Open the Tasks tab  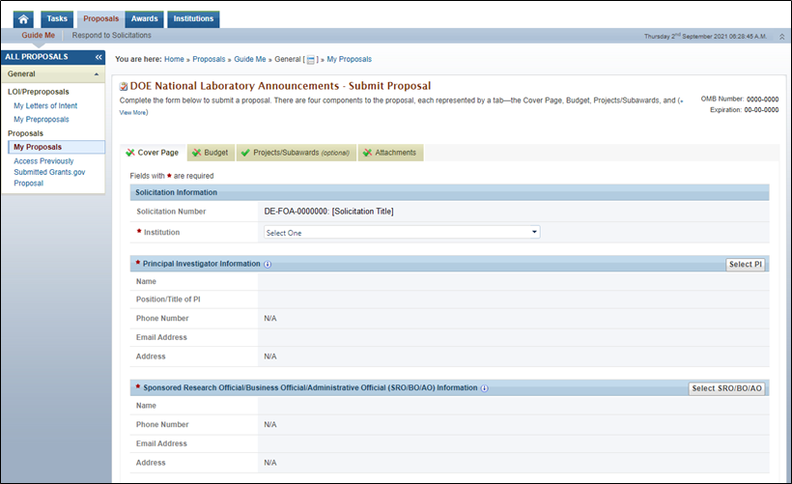pyautogui.click(x=57, y=19)
